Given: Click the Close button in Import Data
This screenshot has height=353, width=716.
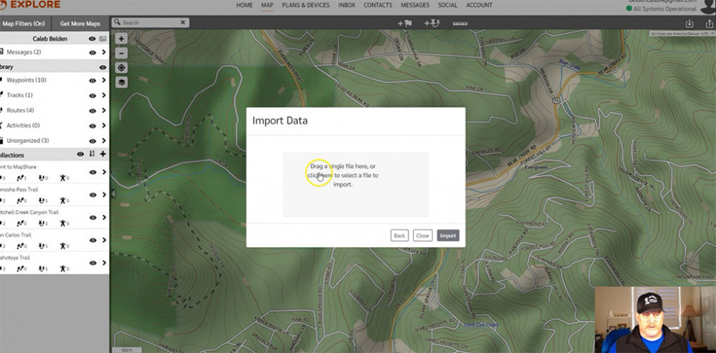Looking at the screenshot, I should click(423, 236).
